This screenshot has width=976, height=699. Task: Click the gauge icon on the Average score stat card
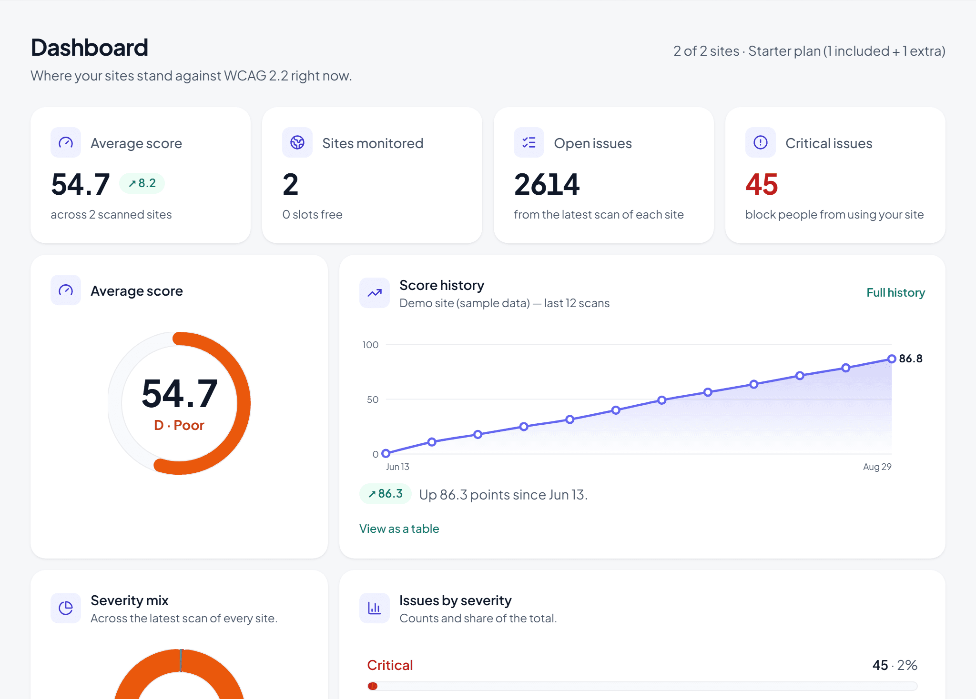[66, 142]
